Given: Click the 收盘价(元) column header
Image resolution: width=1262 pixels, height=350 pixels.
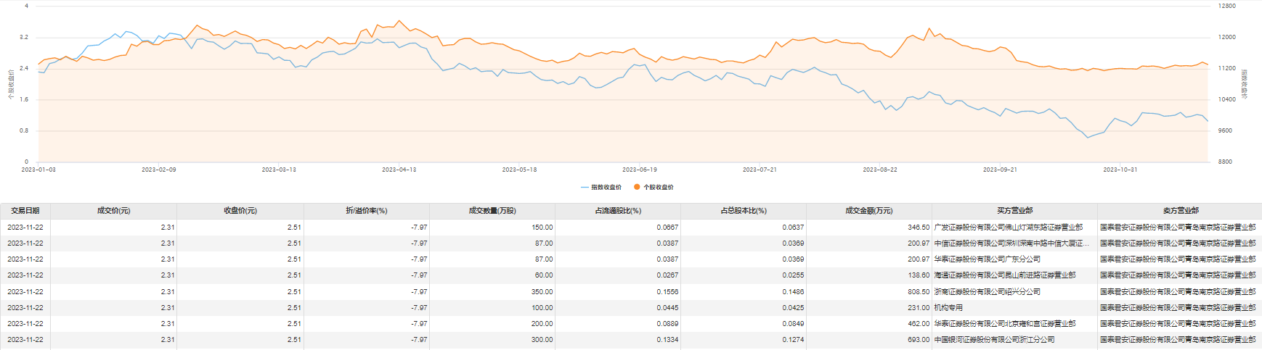Looking at the screenshot, I should [240, 211].
